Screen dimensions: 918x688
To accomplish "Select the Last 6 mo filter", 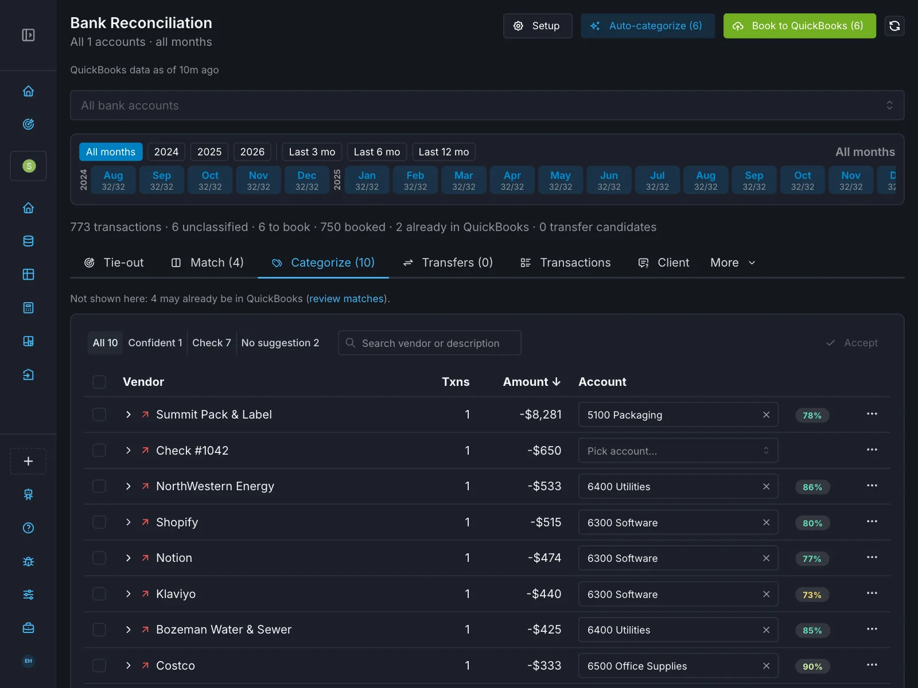I will [377, 152].
